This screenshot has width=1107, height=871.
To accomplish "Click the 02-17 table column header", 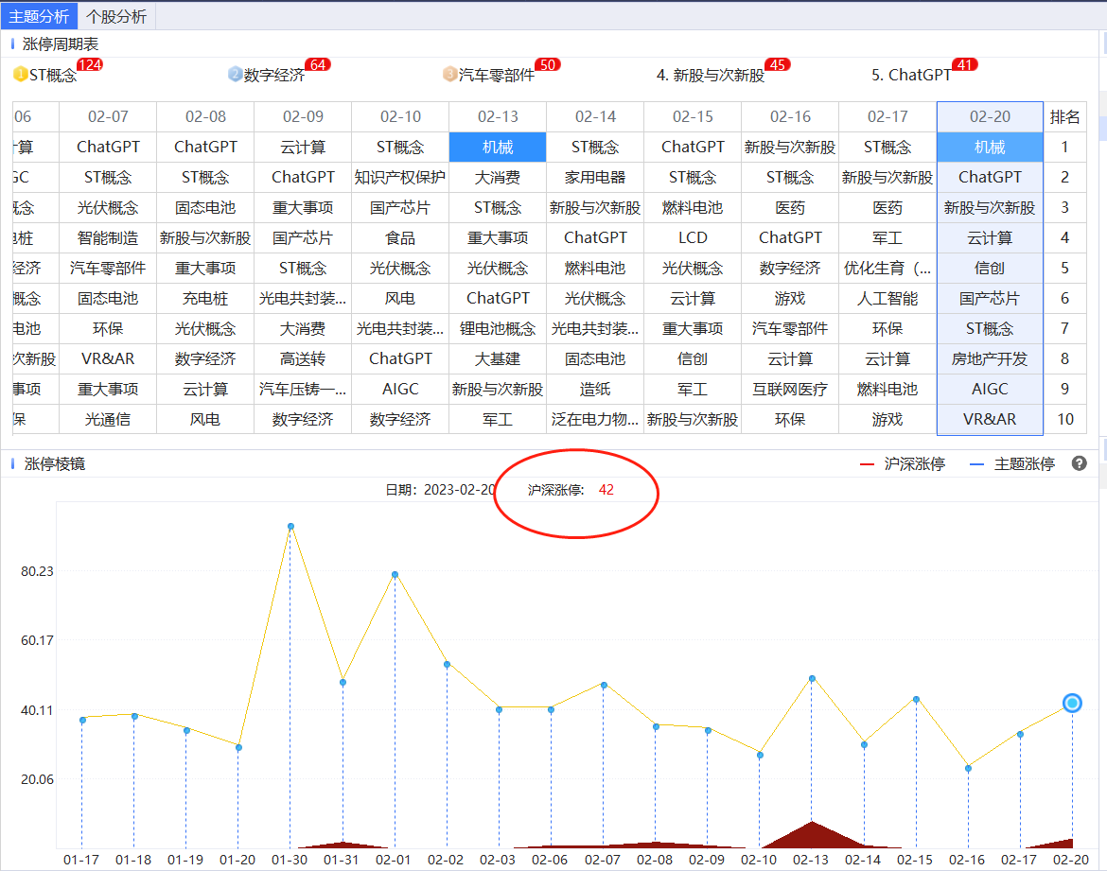I will (x=887, y=116).
